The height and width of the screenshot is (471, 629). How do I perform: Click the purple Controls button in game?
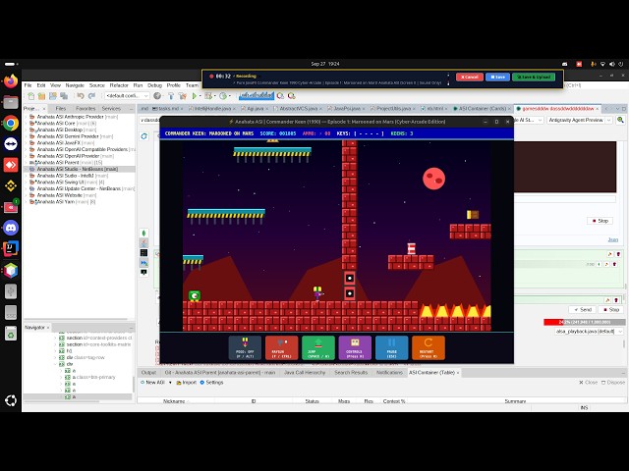(355, 347)
